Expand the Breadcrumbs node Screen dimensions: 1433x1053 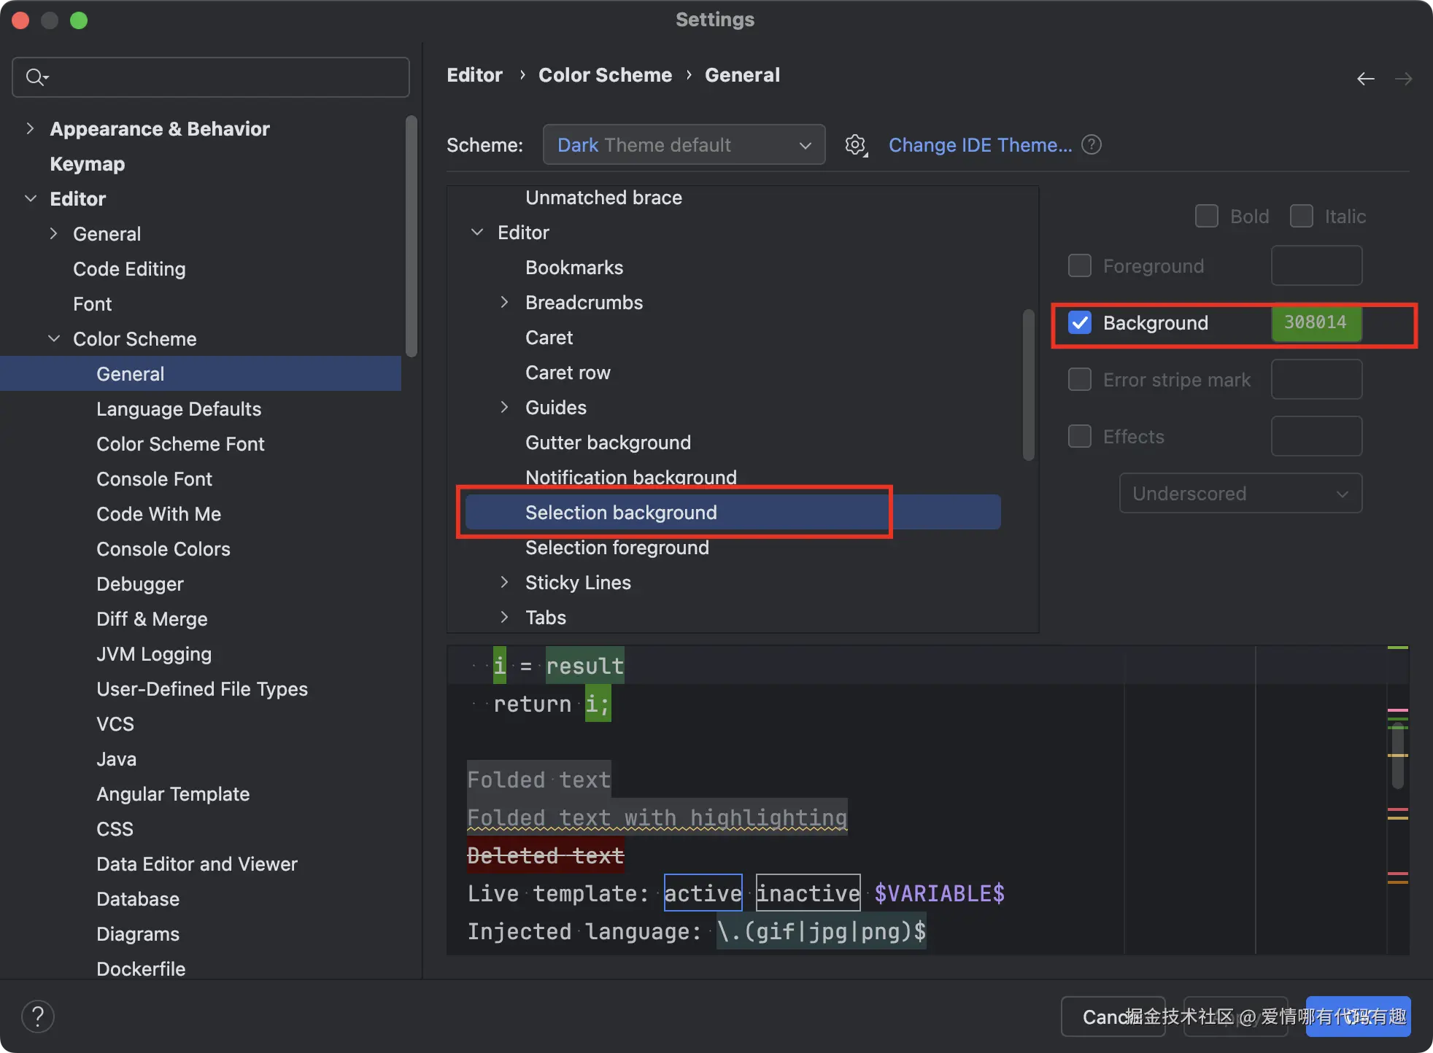pyautogui.click(x=504, y=303)
